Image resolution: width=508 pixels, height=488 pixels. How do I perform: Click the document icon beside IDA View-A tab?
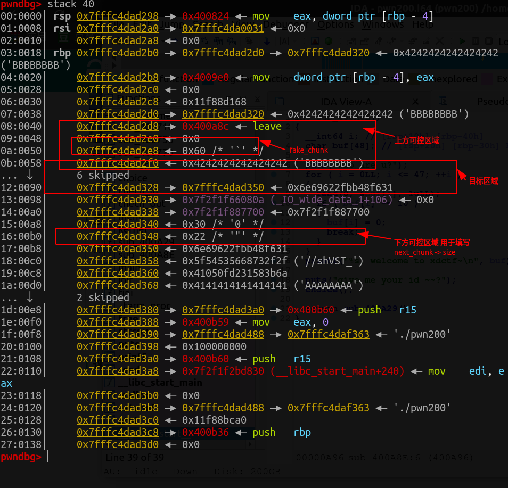[x=280, y=101]
